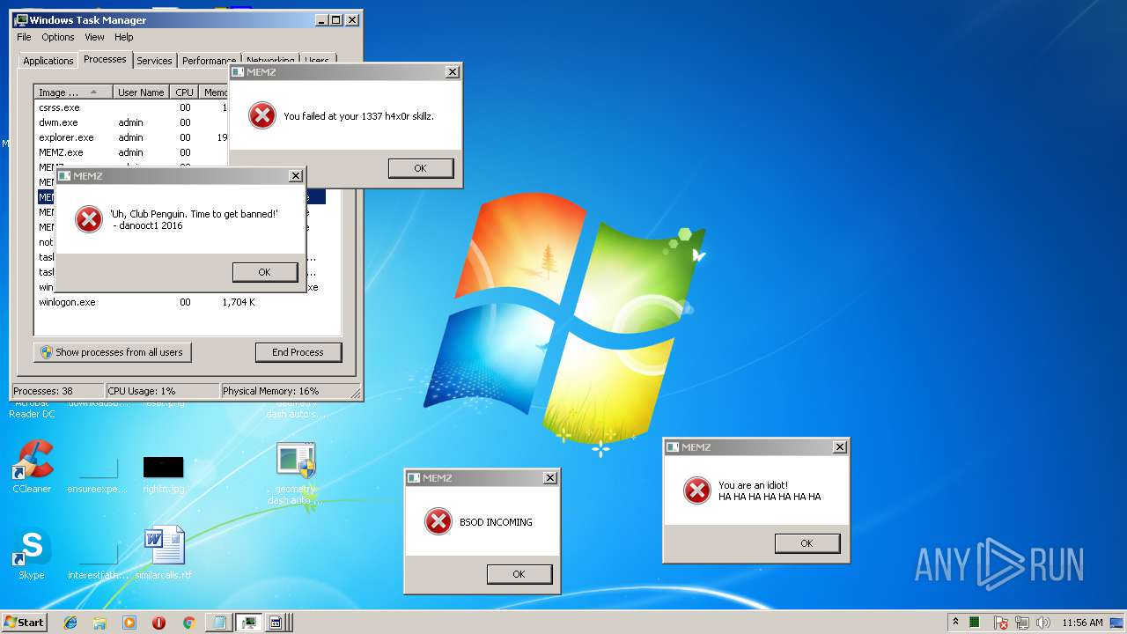Open Action Center flag tray icon
The image size is (1127, 634).
click(x=1001, y=623)
